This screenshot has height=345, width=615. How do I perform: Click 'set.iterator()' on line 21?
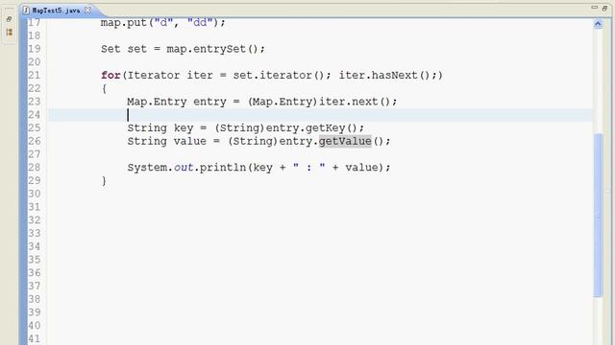(x=279, y=75)
